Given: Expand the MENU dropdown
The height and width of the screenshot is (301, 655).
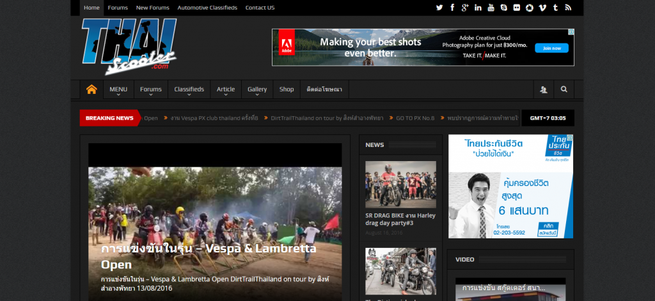Looking at the screenshot, I should pos(118,89).
